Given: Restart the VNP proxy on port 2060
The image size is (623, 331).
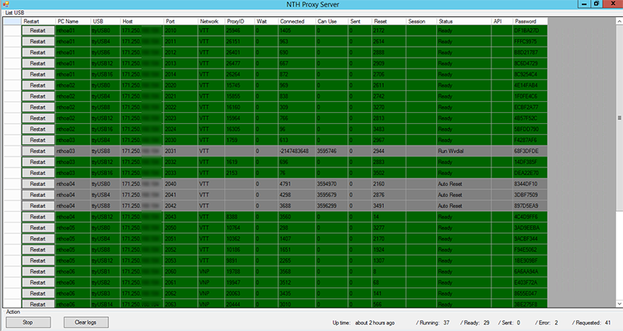Looking at the screenshot, I should [x=37, y=272].
